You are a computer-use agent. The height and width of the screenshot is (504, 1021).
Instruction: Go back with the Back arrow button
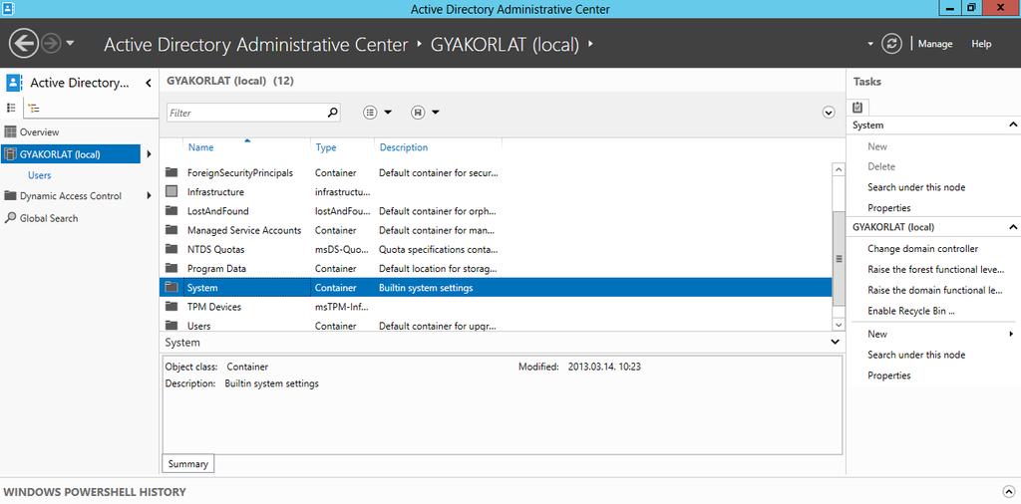[x=24, y=44]
